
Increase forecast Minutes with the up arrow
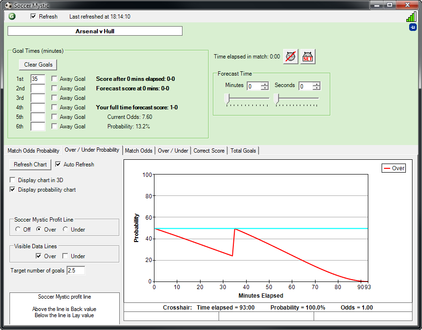pyautogui.click(x=265, y=84)
